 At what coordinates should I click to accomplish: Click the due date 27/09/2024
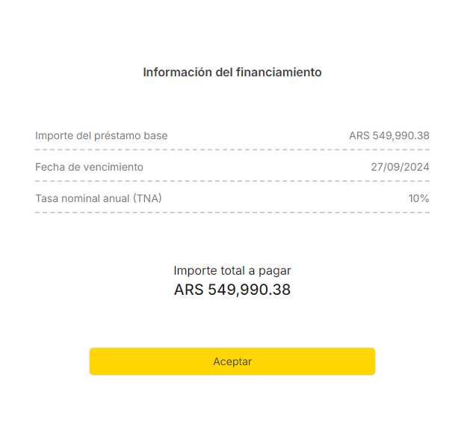pos(400,167)
